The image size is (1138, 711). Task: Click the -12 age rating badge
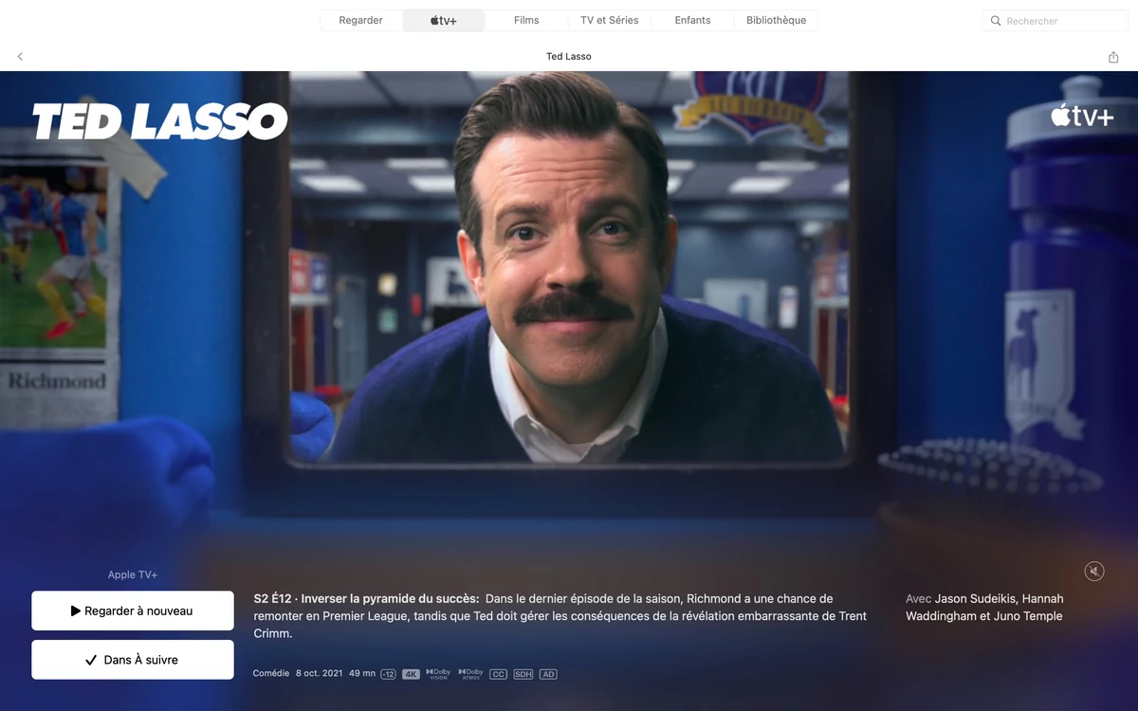pos(388,674)
